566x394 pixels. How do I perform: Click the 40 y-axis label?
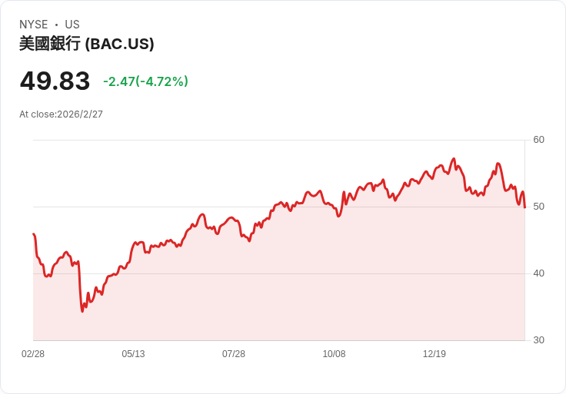538,273
